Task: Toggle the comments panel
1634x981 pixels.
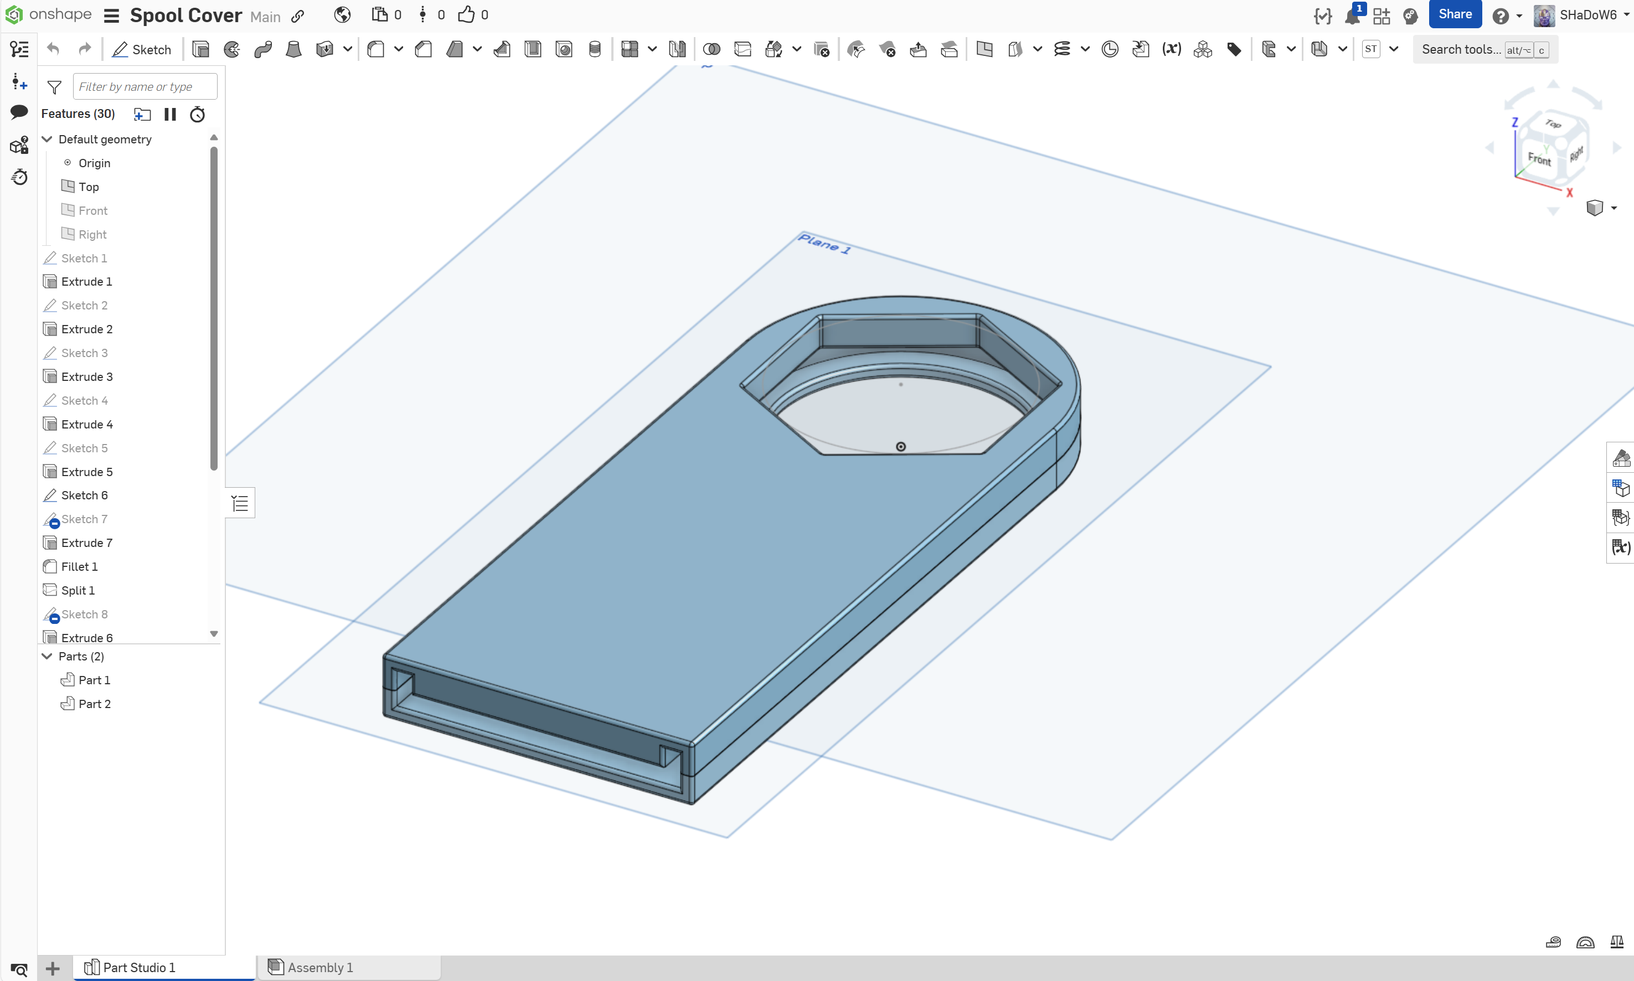Action: click(19, 112)
